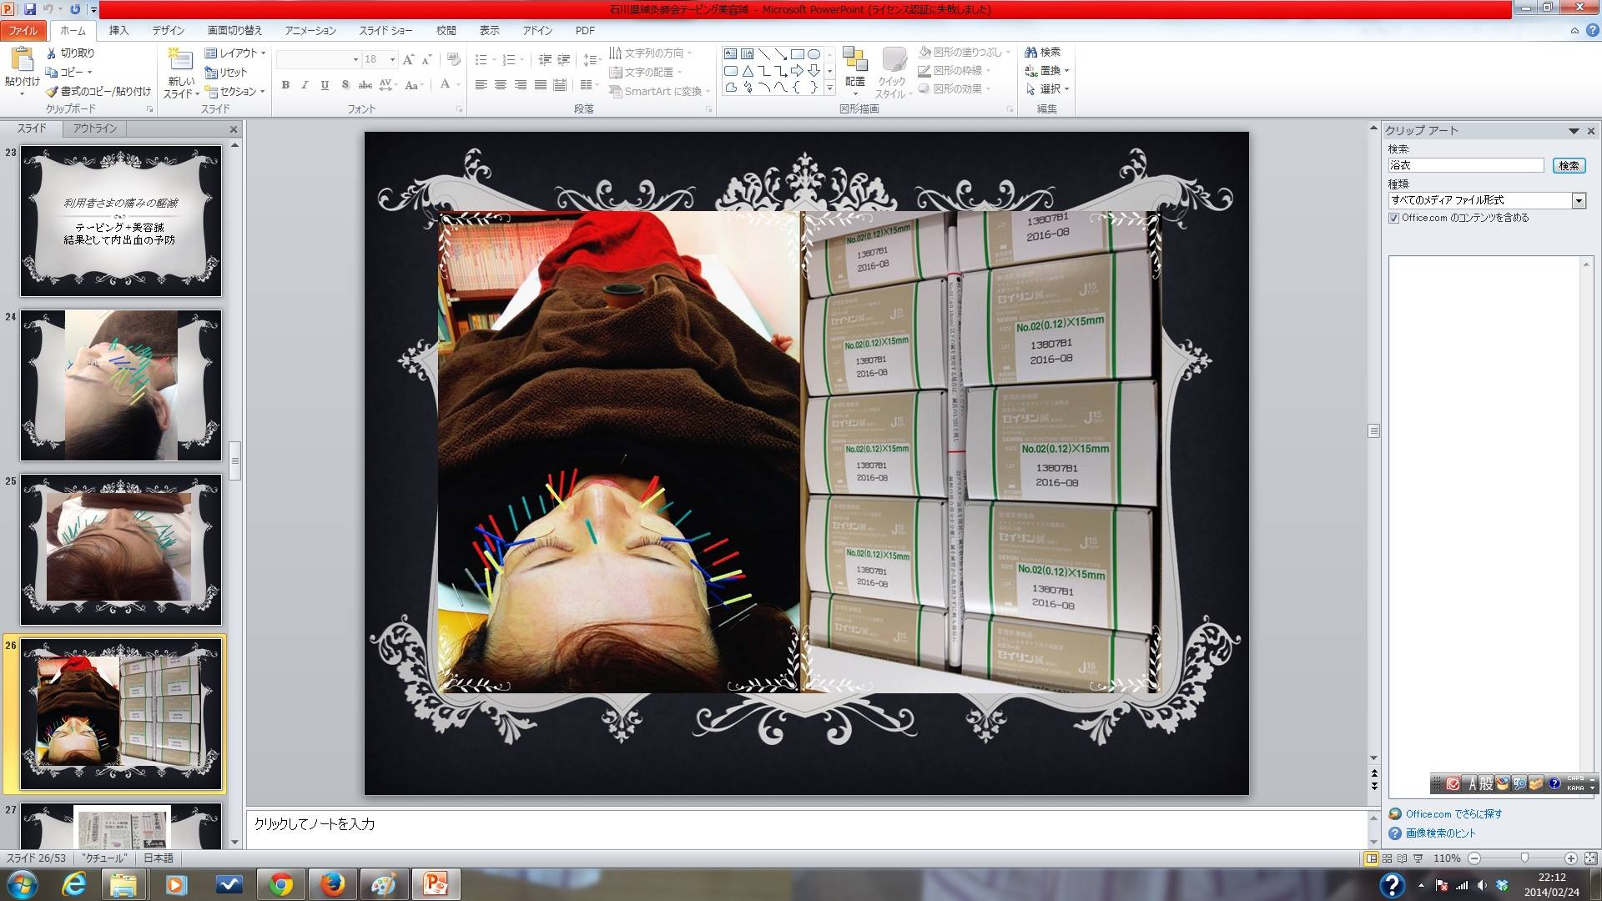Screen dimensions: 1602x901
Task: Open the Insert (挿入) ribbon tab
Action: 118,30
